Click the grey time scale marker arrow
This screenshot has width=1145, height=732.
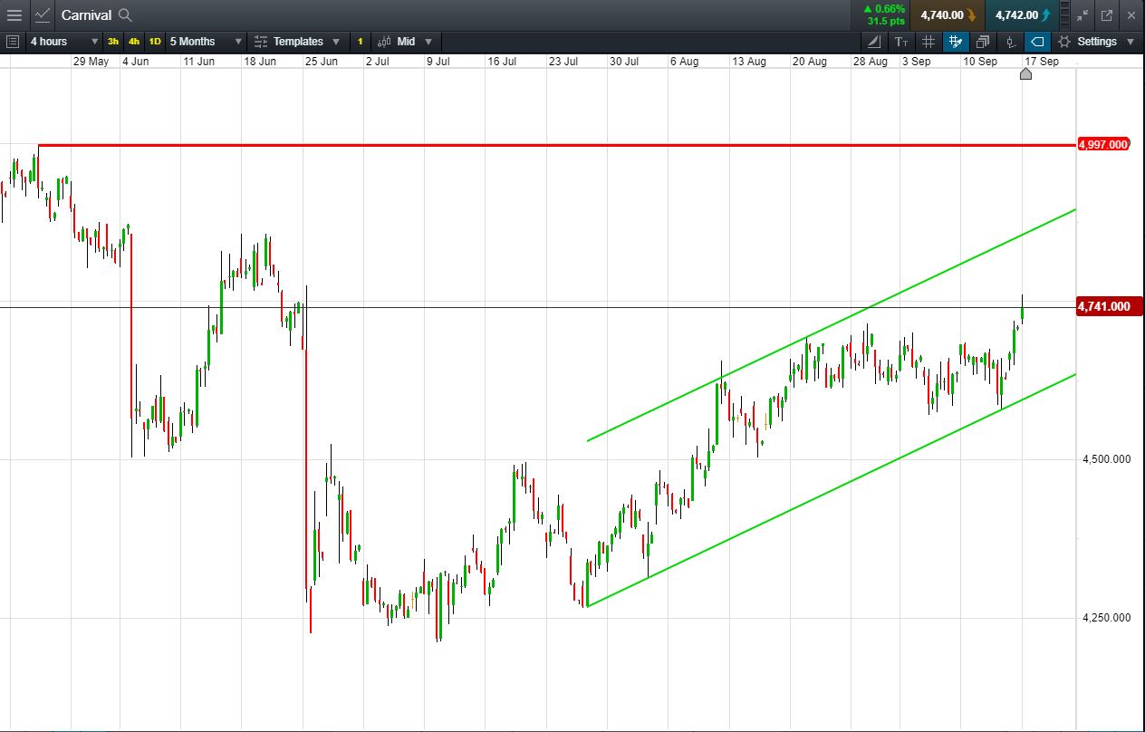coord(1025,73)
